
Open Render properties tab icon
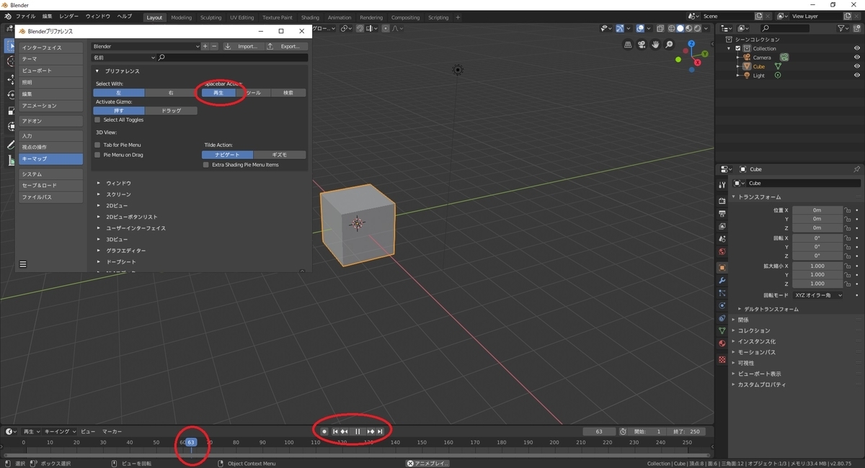pos(722,200)
